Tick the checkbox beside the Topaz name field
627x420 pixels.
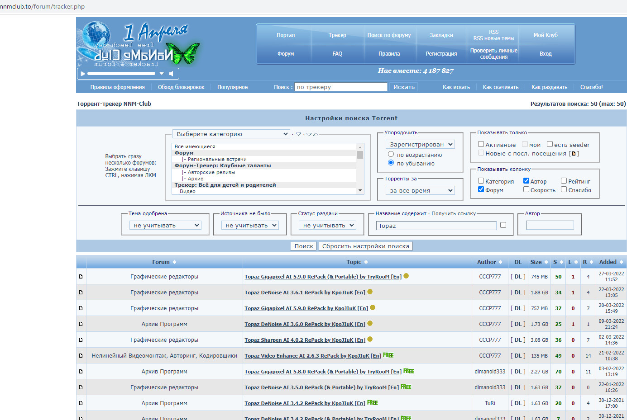click(503, 225)
